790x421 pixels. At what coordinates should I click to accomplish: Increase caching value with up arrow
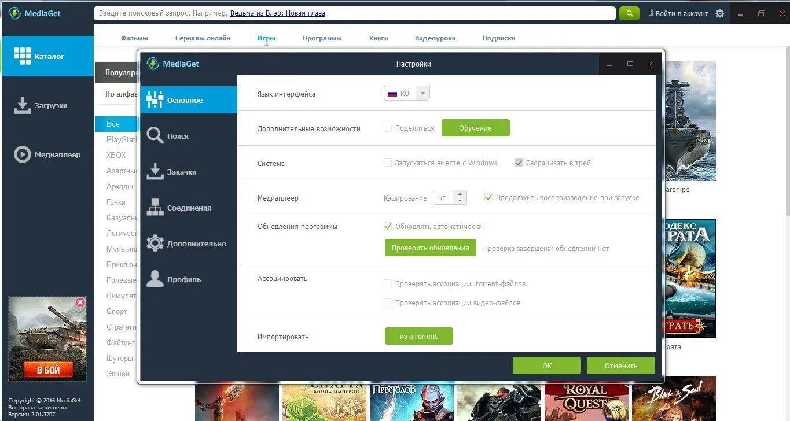(460, 194)
